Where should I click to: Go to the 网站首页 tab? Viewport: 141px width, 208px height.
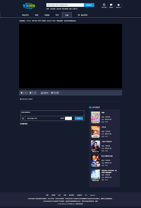point(25,15)
